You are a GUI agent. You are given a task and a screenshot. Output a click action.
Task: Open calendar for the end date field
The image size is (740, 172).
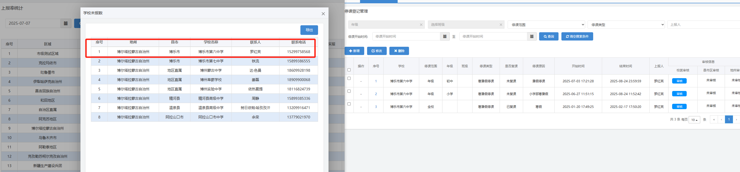pyautogui.click(x=531, y=36)
